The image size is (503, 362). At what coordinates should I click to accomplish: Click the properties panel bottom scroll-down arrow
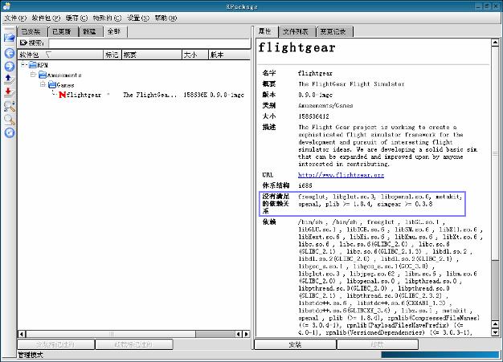(x=495, y=332)
